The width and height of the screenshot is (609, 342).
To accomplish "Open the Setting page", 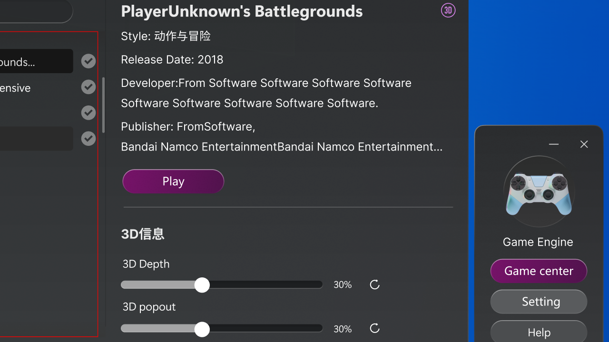I will [539, 302].
